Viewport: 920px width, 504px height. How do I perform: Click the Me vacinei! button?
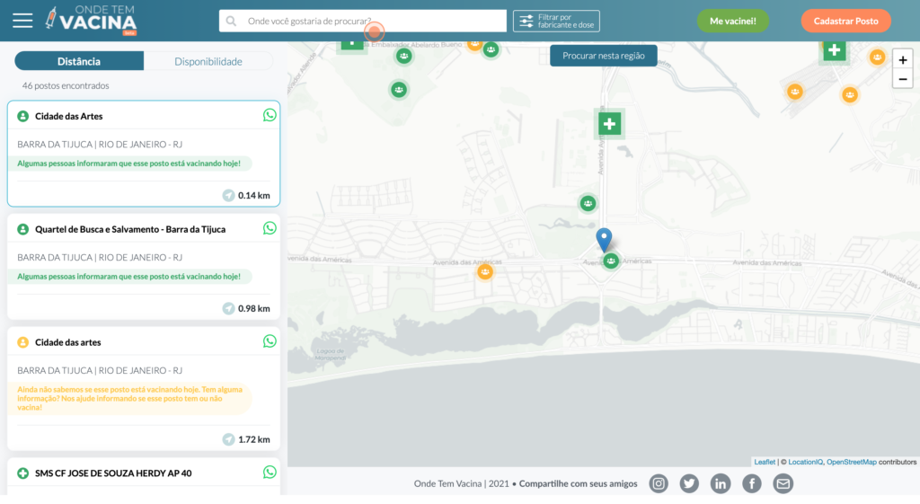point(732,21)
